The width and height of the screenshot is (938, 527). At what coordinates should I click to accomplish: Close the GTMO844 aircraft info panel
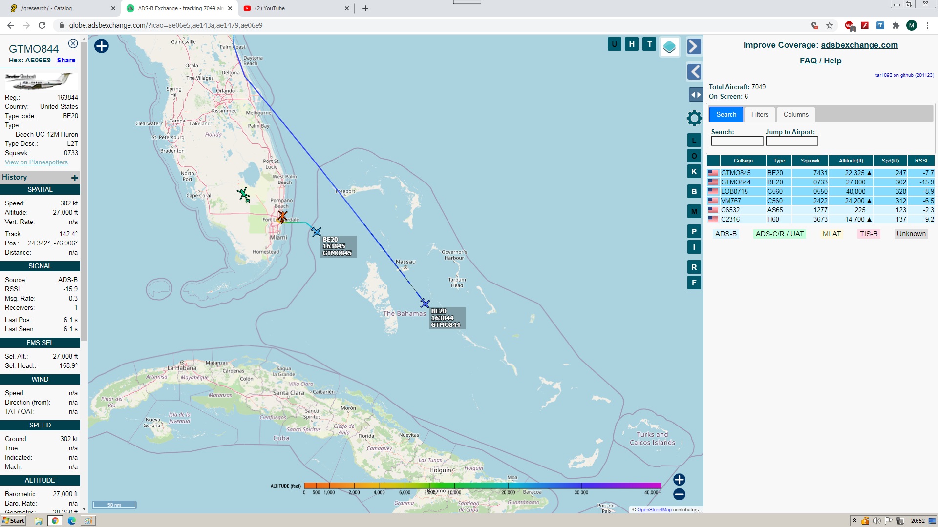coord(73,43)
